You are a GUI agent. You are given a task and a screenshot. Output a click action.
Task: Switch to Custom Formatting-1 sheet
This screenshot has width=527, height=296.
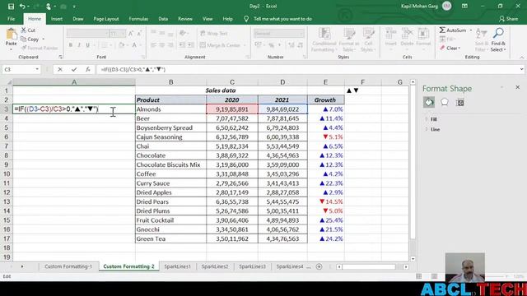(x=68, y=266)
